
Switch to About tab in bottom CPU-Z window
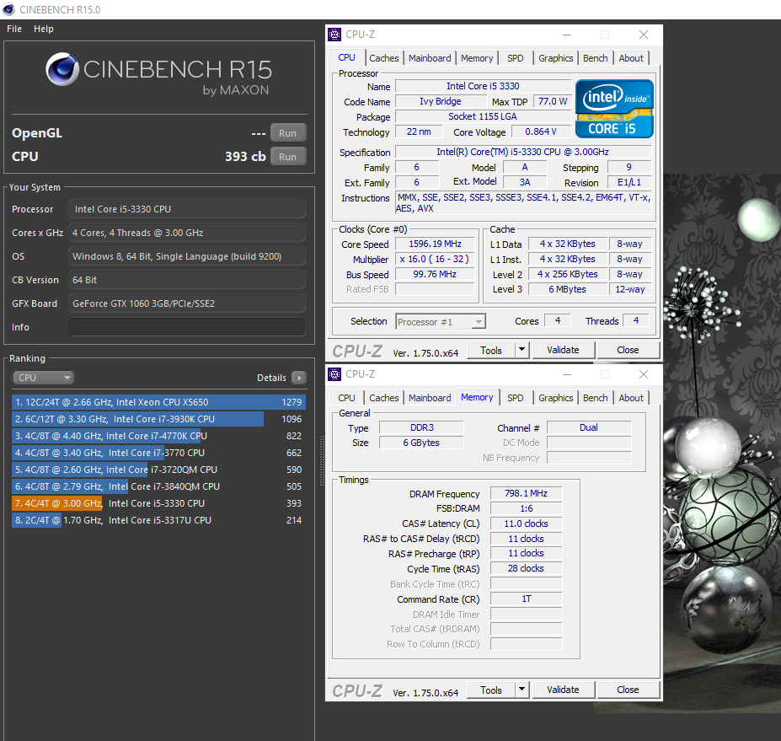pyautogui.click(x=631, y=398)
